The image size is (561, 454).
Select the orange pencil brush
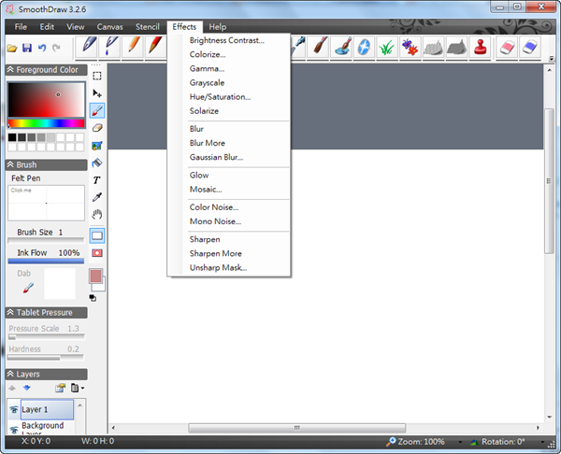[134, 47]
